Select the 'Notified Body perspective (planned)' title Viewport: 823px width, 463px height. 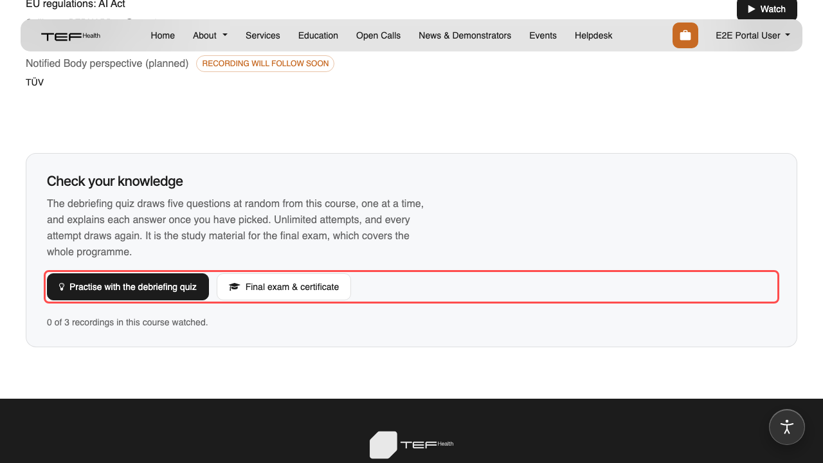tap(107, 64)
